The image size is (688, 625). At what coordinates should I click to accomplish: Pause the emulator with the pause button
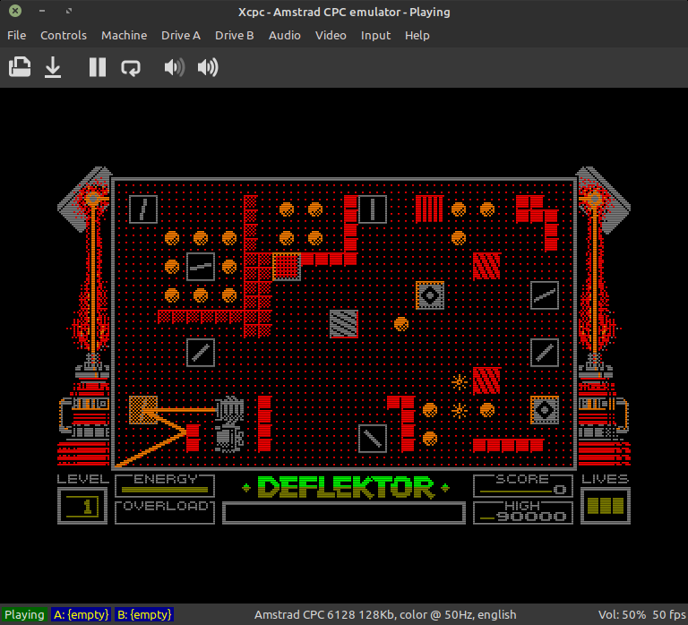point(98,67)
